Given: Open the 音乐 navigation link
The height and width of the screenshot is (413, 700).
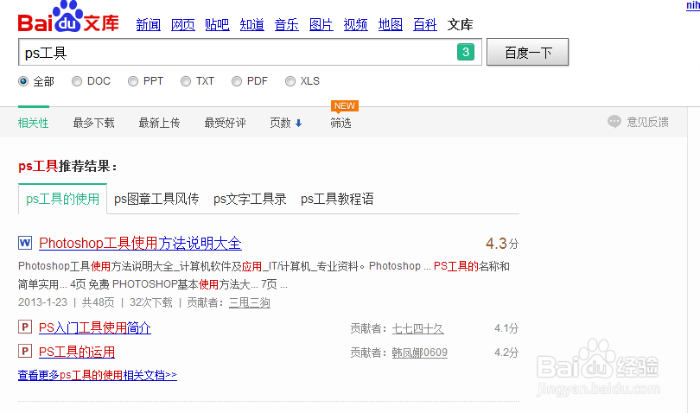Looking at the screenshot, I should click(x=287, y=24).
